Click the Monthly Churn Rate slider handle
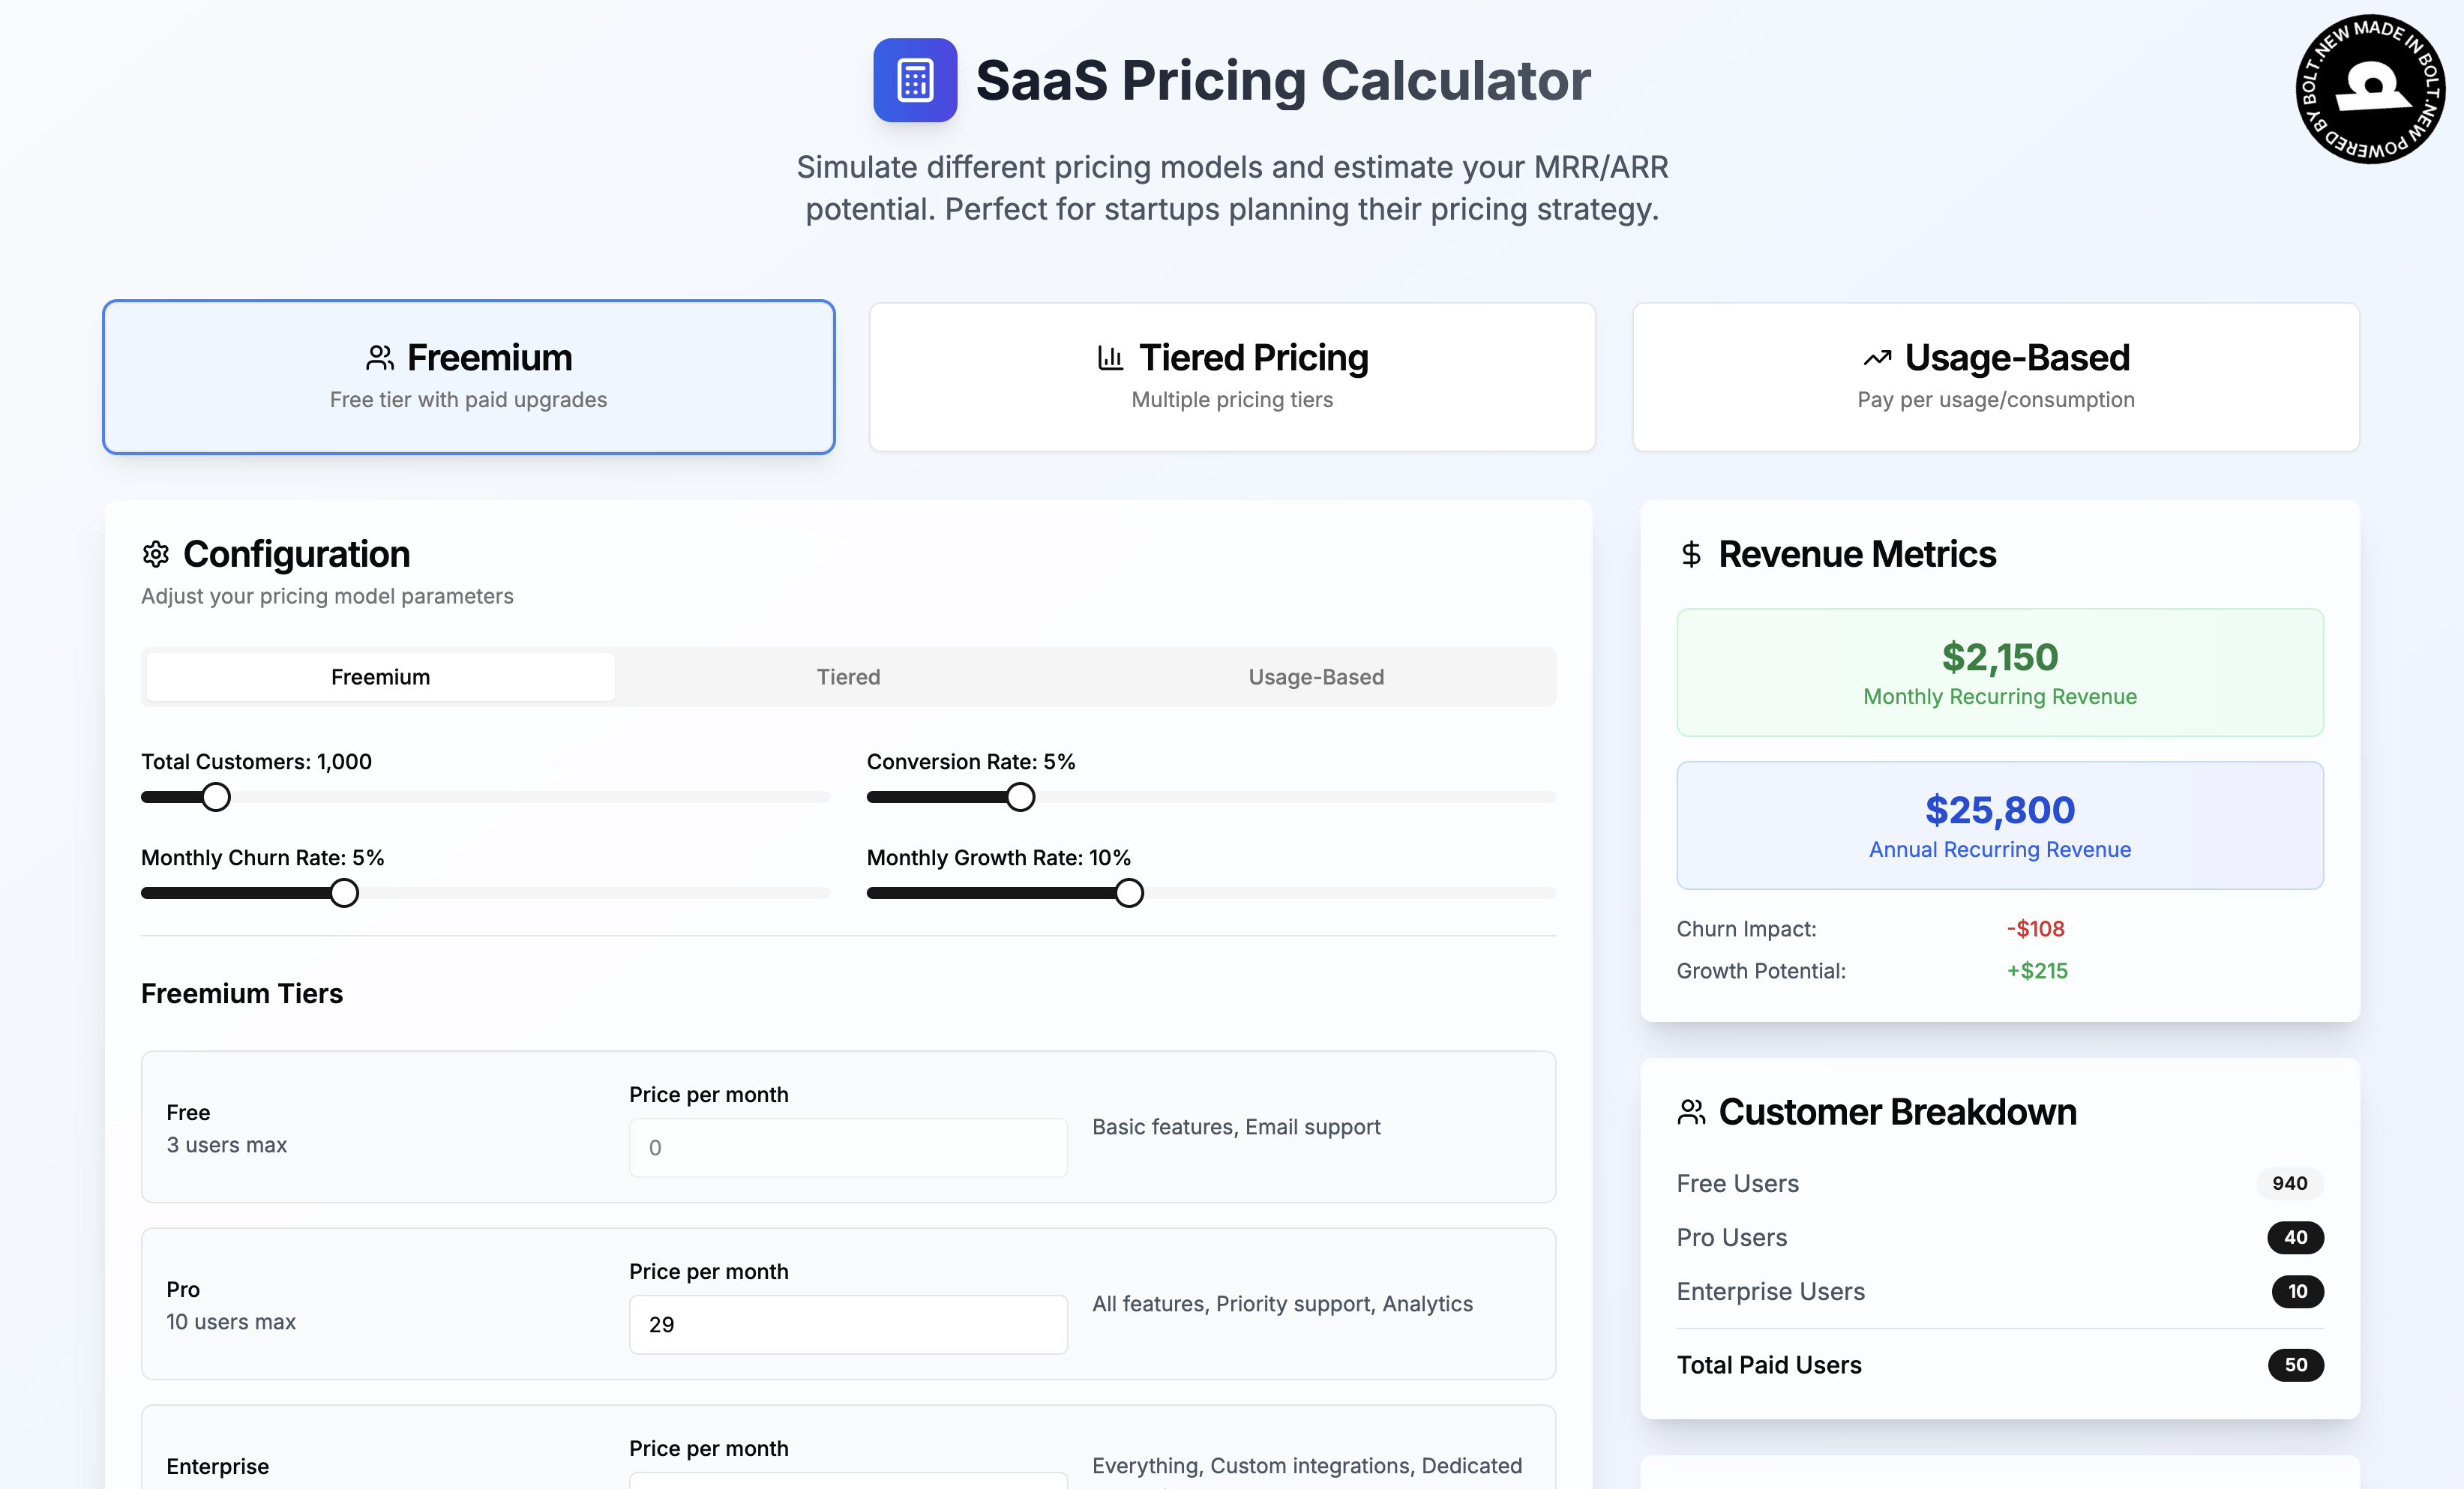 [x=344, y=892]
